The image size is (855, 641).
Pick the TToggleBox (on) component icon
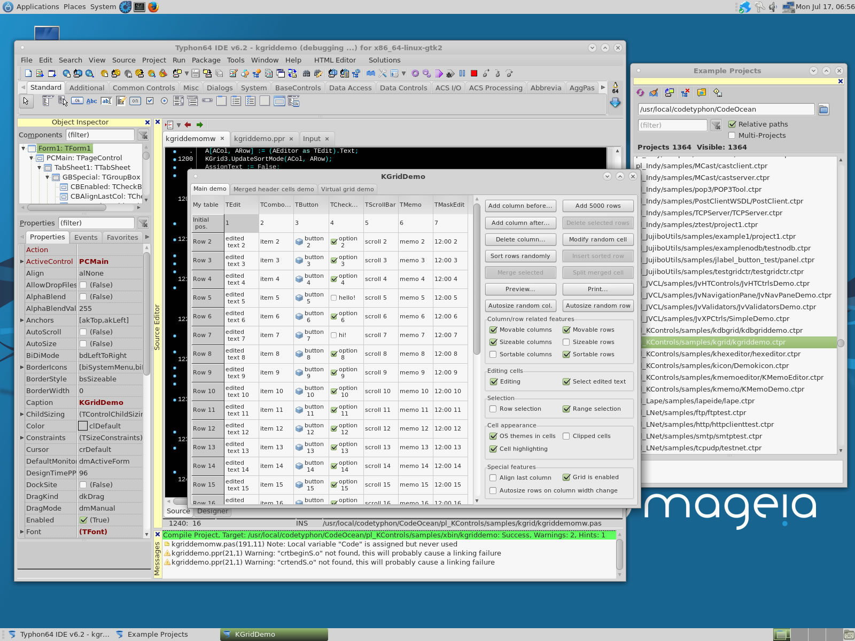click(135, 101)
